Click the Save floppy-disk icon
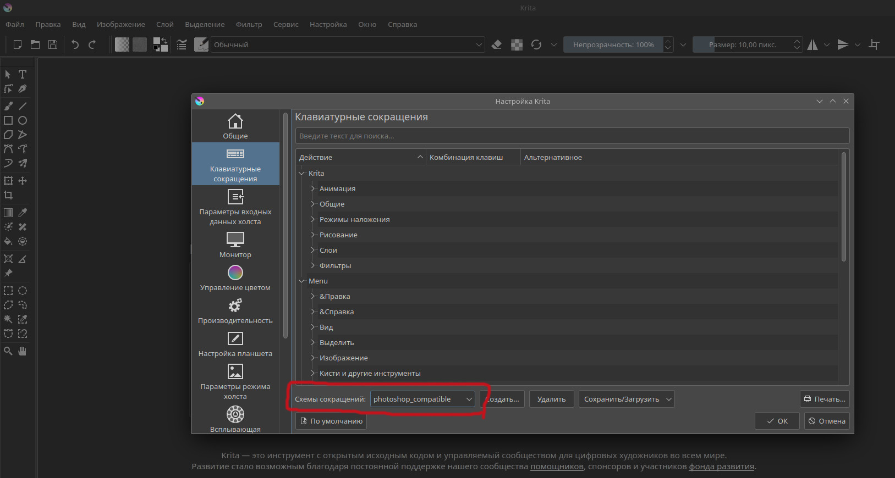 coord(53,45)
